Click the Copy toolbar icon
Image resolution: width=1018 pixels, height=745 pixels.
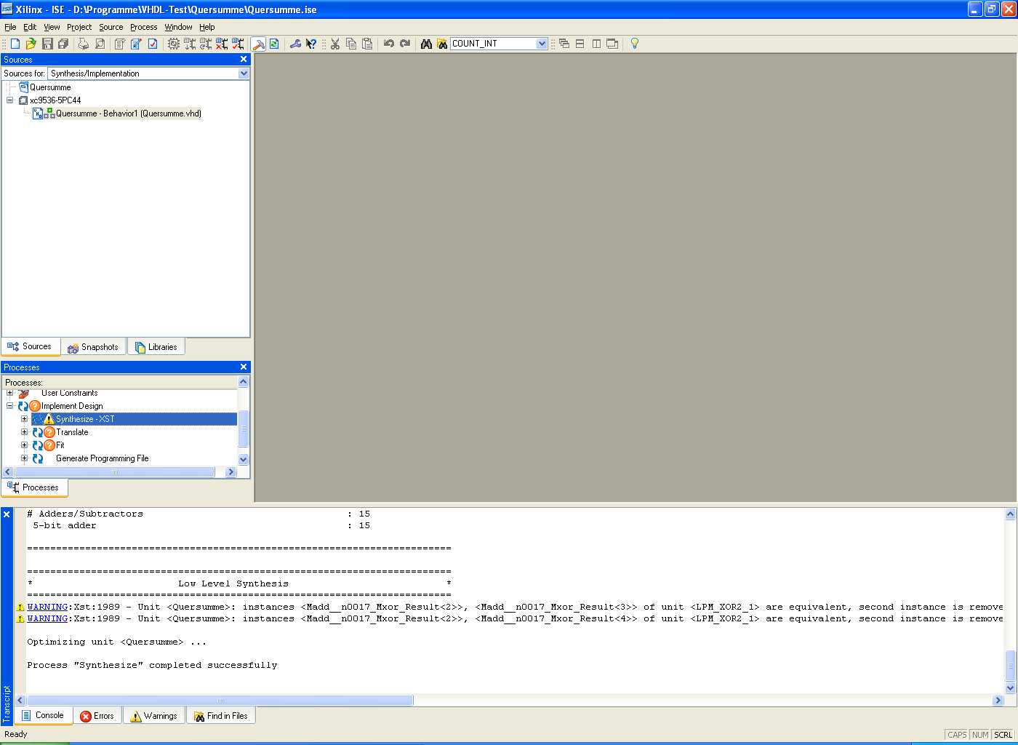point(351,44)
